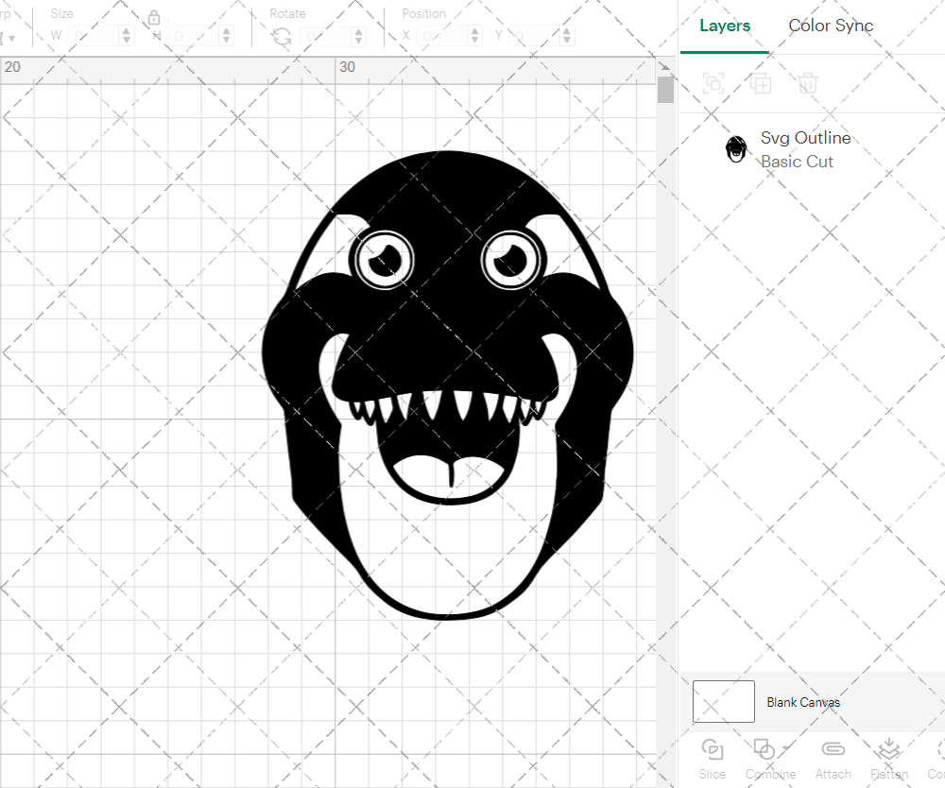Click the canvas vertical scrollbar
The width and height of the screenshot is (945, 788).
pyautogui.click(x=665, y=88)
